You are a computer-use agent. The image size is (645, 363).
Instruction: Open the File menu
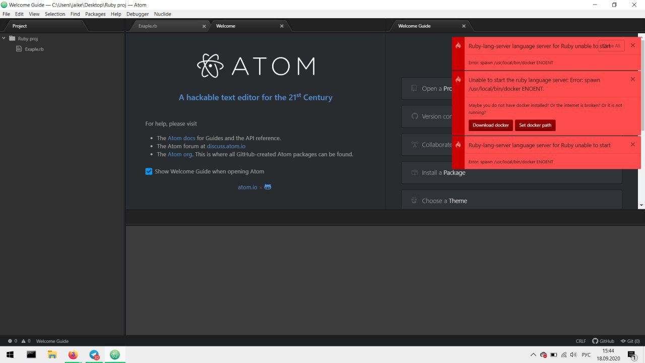[6, 14]
